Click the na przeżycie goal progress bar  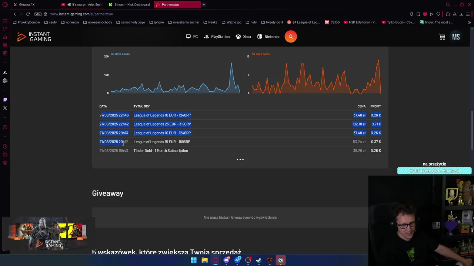(434, 171)
